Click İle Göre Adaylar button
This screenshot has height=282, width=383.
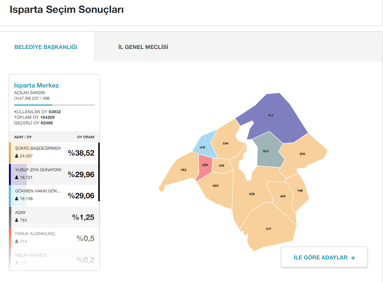[x=324, y=257]
